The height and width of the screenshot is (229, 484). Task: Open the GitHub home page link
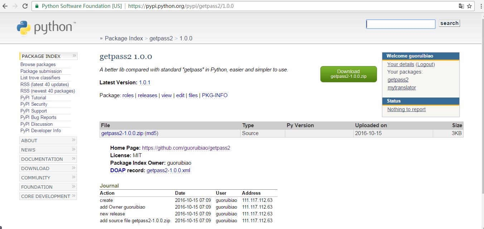(x=186, y=148)
